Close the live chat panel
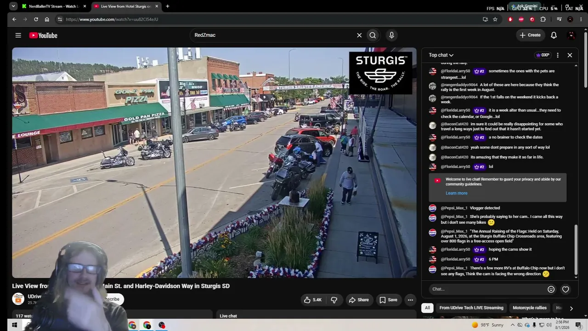The image size is (588, 331). [570, 55]
